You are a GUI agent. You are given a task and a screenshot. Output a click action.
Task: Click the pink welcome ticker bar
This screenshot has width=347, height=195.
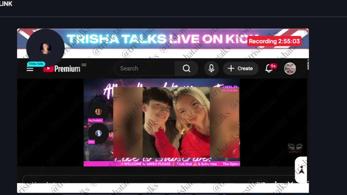click(162, 164)
